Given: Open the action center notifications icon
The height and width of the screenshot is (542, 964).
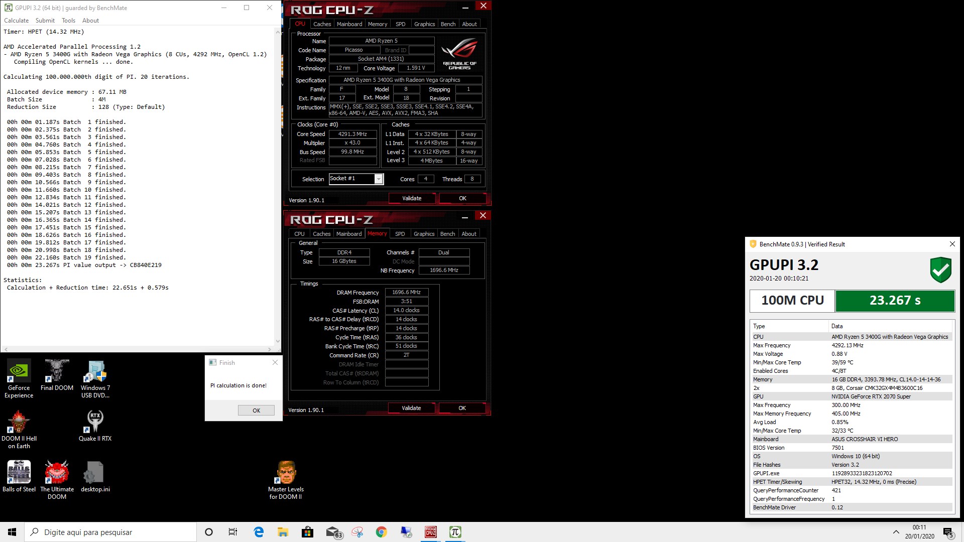Looking at the screenshot, I should click(x=948, y=532).
